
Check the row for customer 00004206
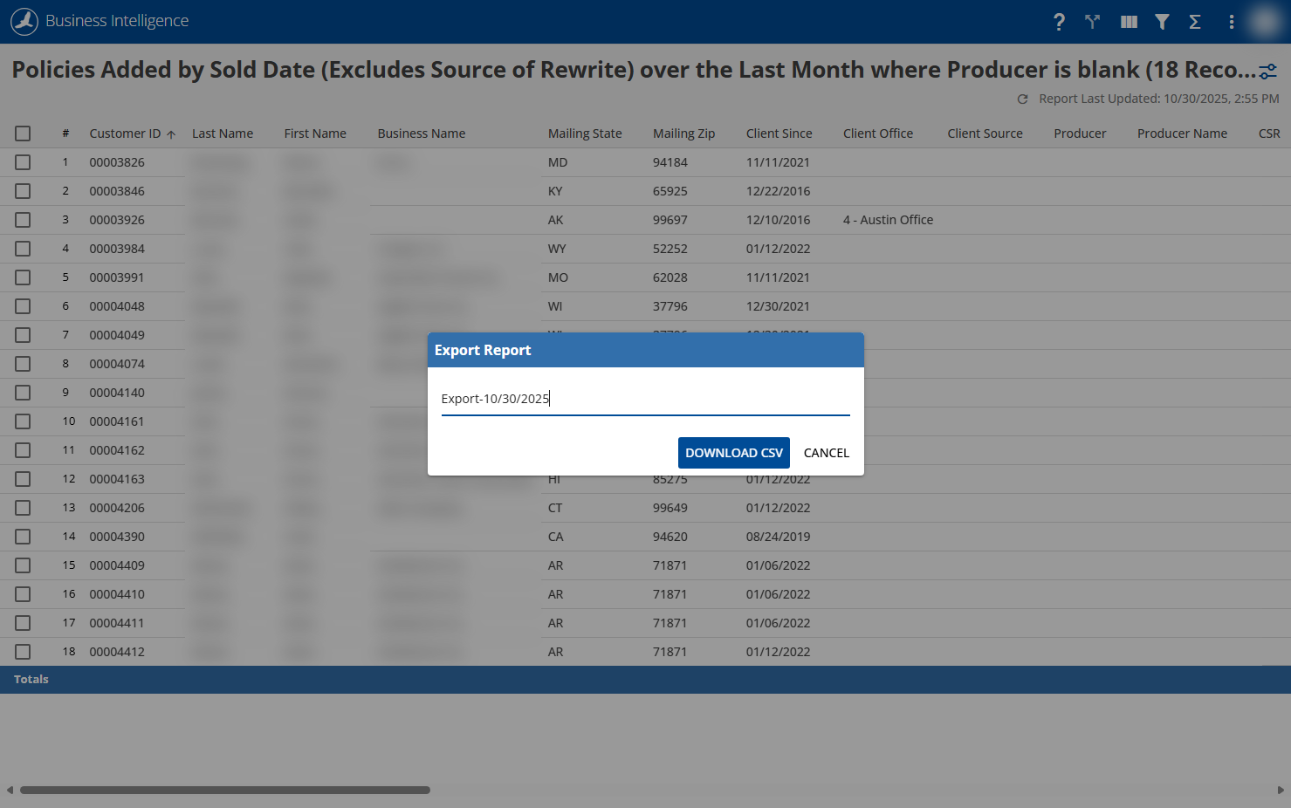click(23, 508)
